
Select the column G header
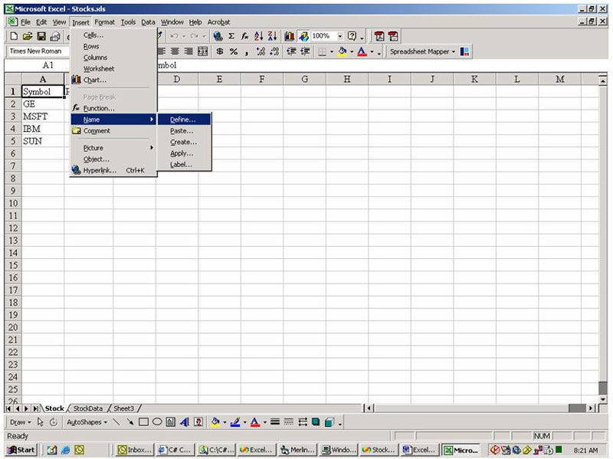(x=304, y=80)
